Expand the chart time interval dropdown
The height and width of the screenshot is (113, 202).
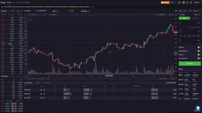[41, 15]
